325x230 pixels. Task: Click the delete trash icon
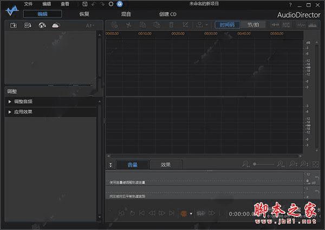coord(171,25)
